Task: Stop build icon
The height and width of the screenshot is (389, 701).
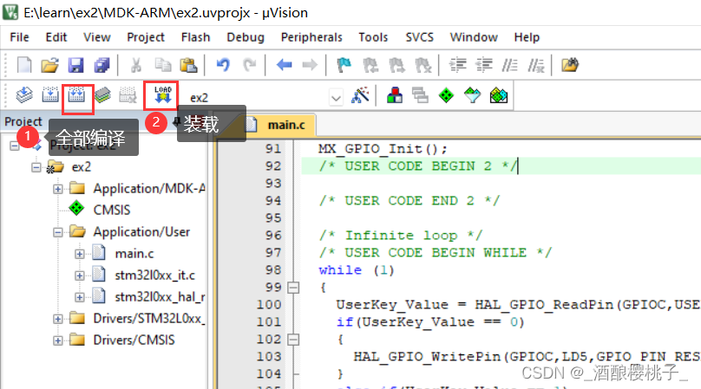Action: (128, 95)
